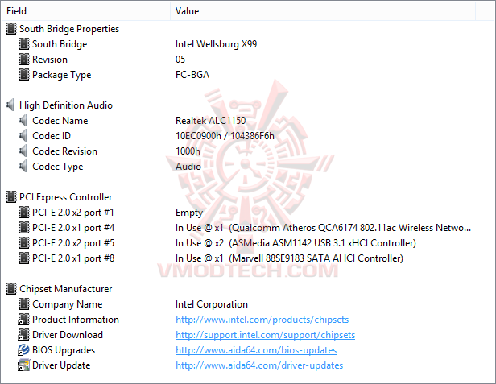Click the speaker icon beside Codec Revision

click(x=23, y=151)
